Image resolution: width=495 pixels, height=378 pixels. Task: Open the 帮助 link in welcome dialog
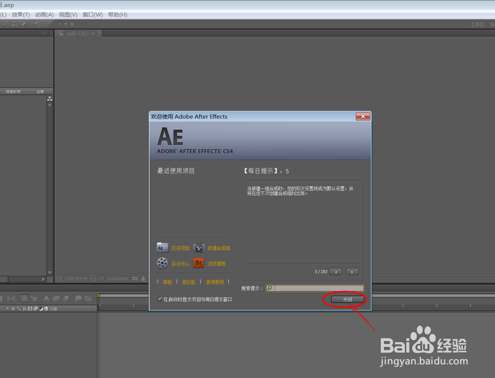pyautogui.click(x=167, y=282)
